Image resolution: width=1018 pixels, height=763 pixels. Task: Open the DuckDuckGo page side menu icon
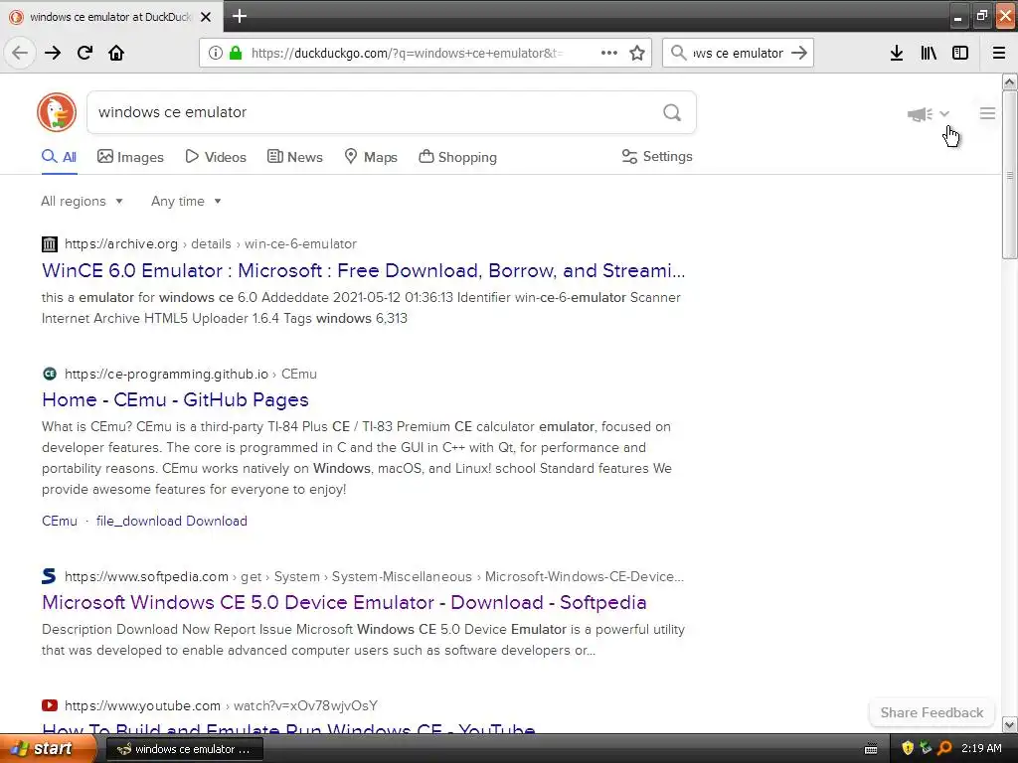987,113
